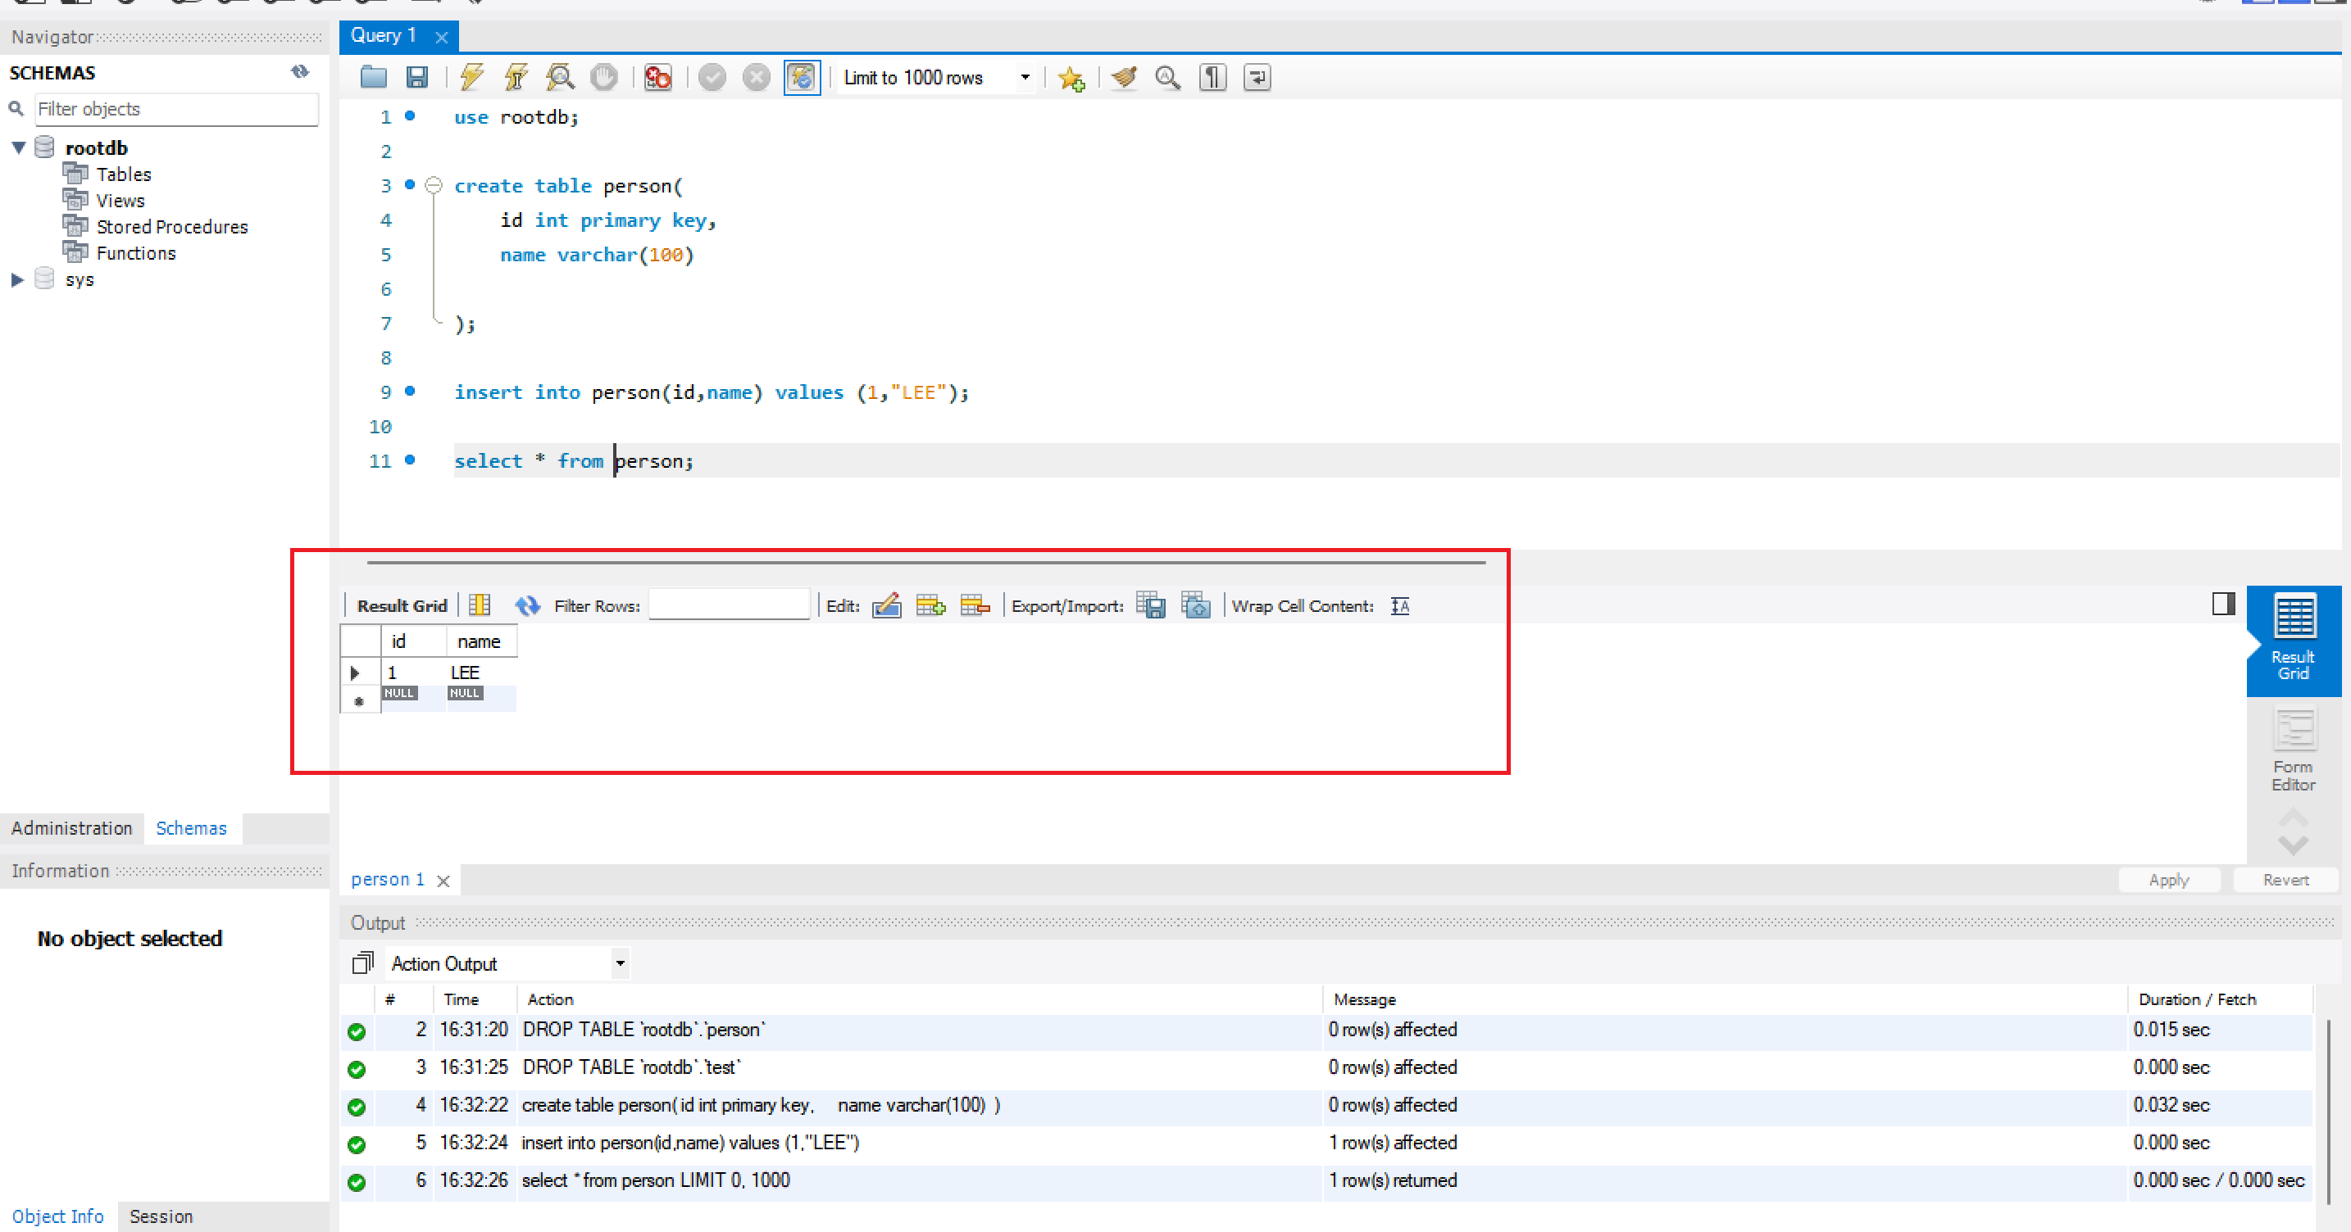
Task: Open the Limit to 1000 rows dropdown
Action: tap(1025, 78)
